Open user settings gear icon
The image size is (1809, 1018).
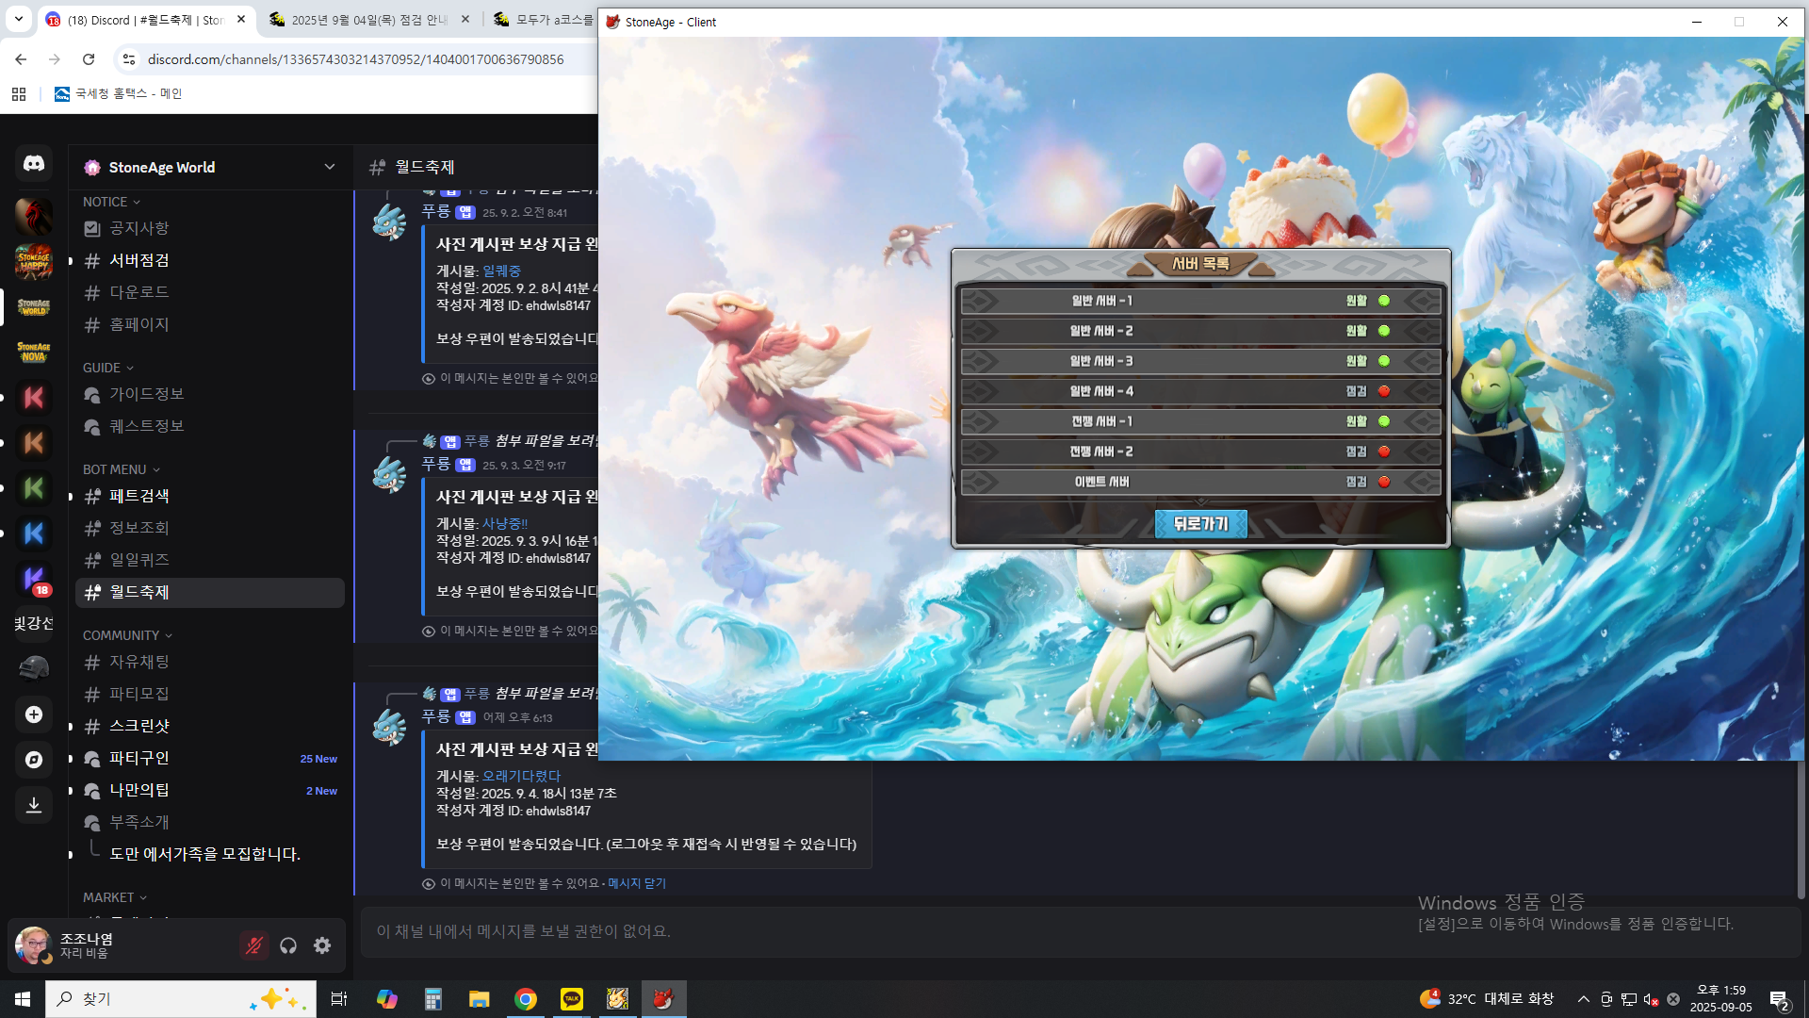pyautogui.click(x=322, y=945)
